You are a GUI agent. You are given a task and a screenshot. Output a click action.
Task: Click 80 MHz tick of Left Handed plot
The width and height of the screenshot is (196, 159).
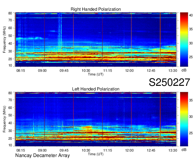point(10,93)
